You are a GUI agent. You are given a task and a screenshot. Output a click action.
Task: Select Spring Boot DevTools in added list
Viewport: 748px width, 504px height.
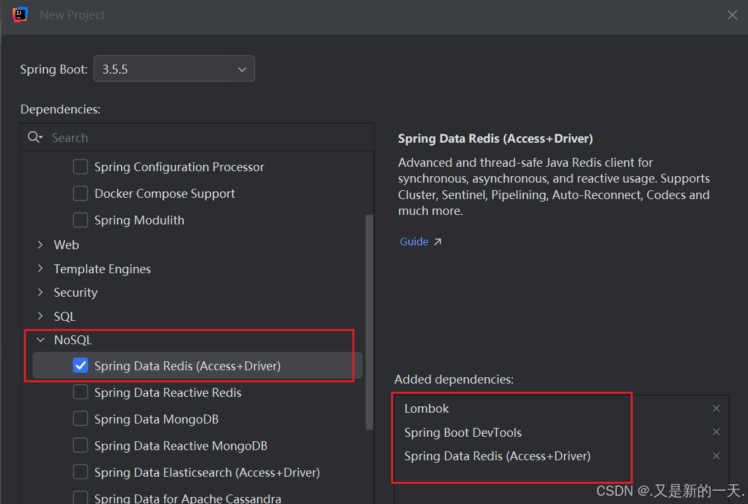click(463, 432)
